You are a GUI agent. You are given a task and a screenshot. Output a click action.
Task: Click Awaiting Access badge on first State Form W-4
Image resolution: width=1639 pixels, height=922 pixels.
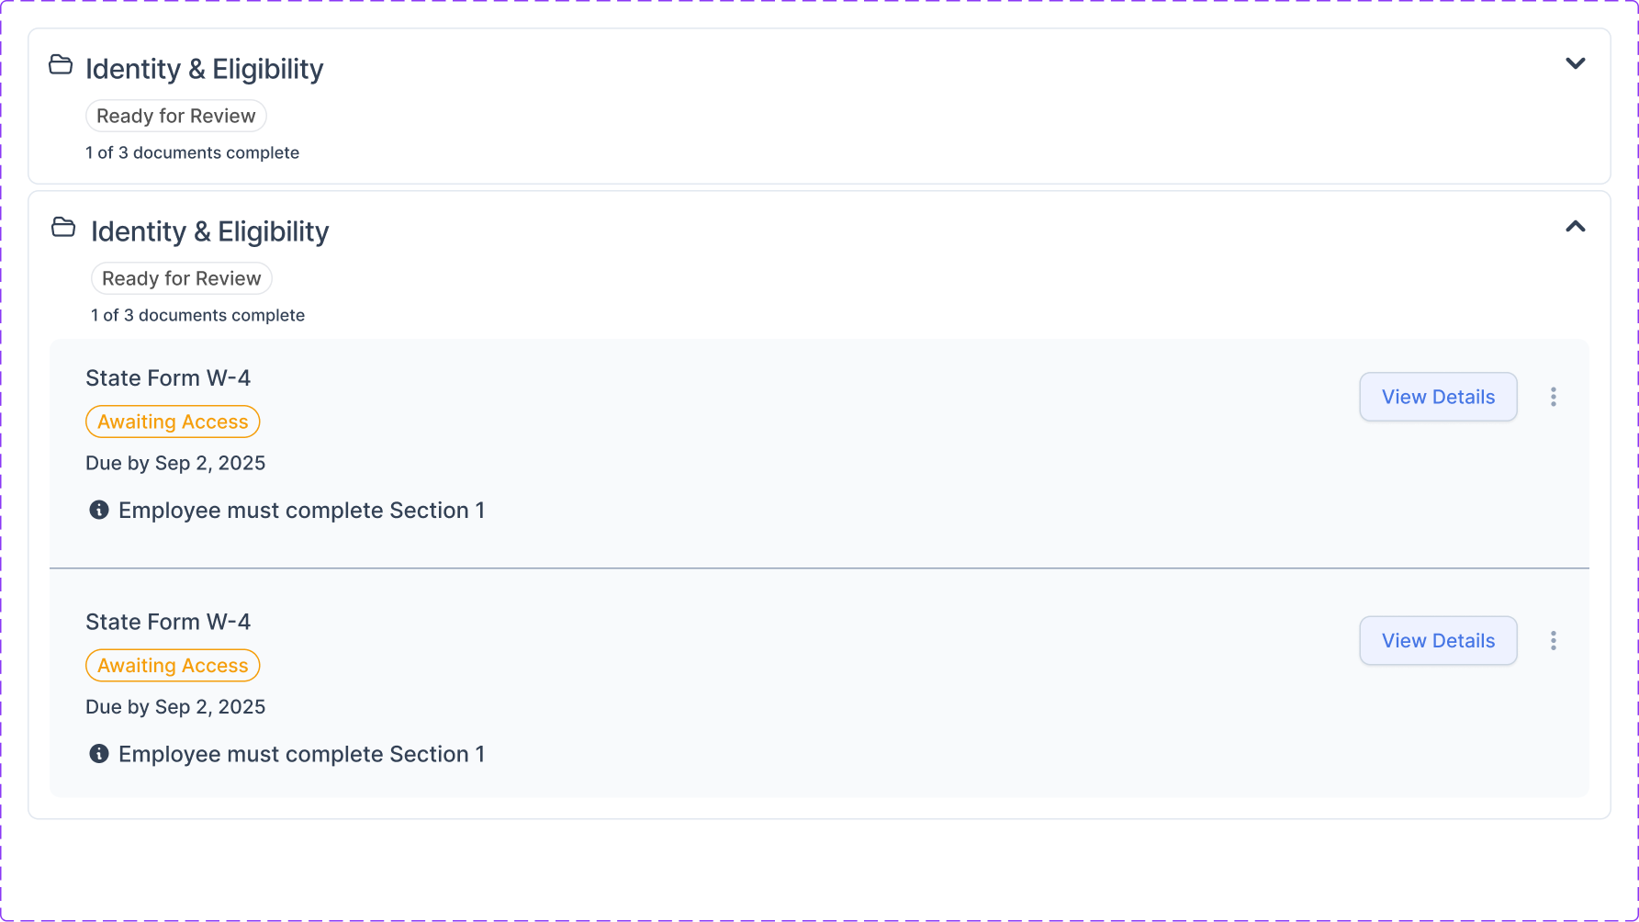(173, 422)
